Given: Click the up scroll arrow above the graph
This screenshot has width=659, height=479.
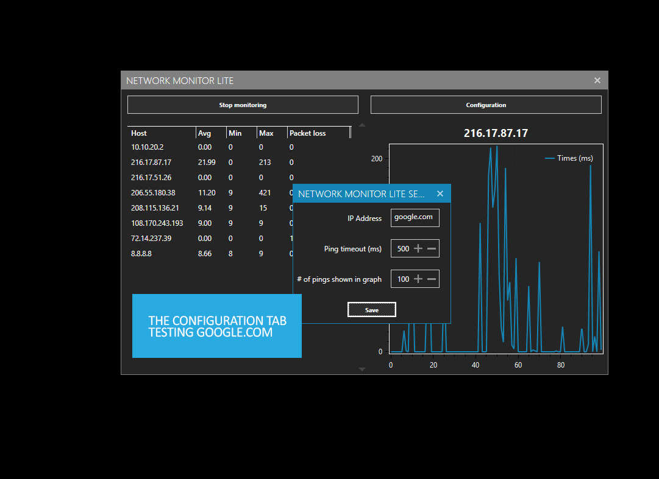Looking at the screenshot, I should [x=362, y=125].
